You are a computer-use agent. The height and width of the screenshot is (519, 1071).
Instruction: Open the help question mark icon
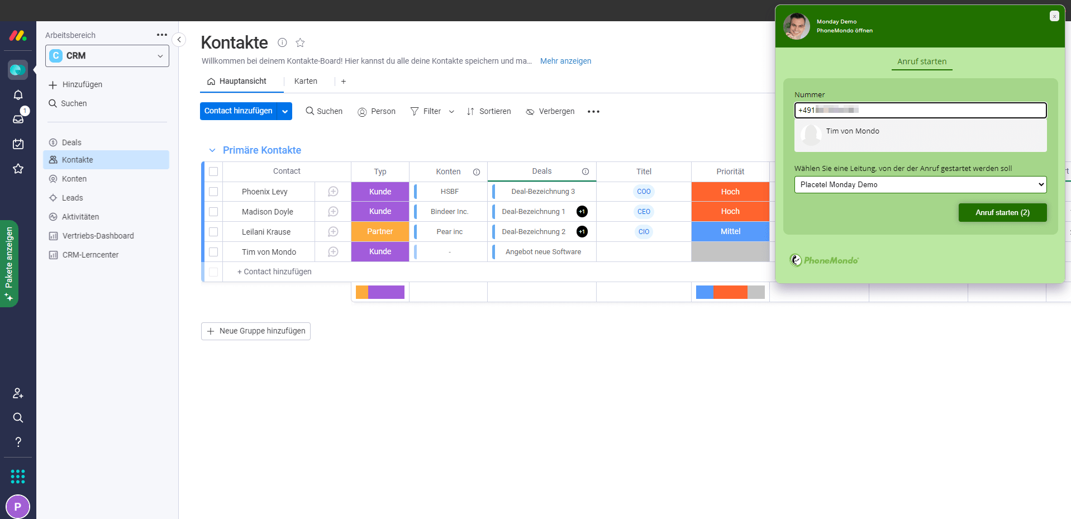coord(18,442)
